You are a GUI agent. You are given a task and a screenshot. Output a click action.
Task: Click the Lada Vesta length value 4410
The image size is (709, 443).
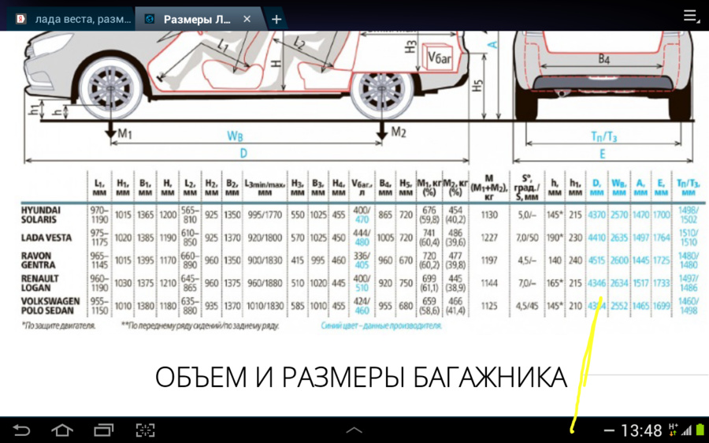pos(596,237)
